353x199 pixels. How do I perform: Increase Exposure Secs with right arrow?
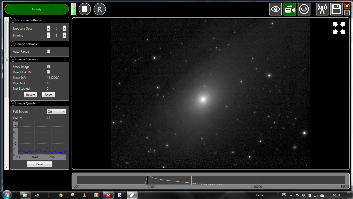64,29
